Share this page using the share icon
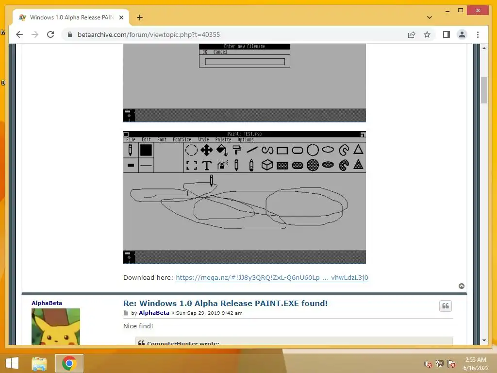The height and width of the screenshot is (373, 497). pyautogui.click(x=412, y=34)
